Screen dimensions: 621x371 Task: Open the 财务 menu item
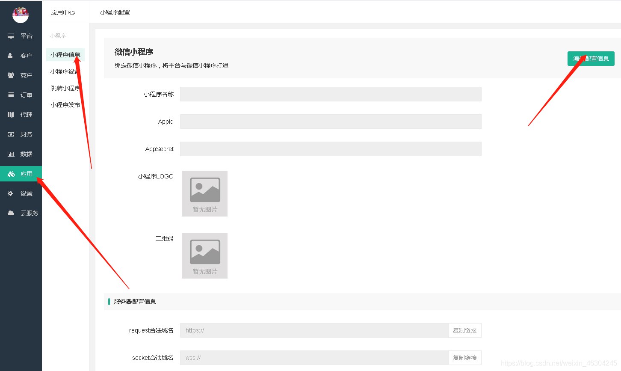tap(21, 134)
